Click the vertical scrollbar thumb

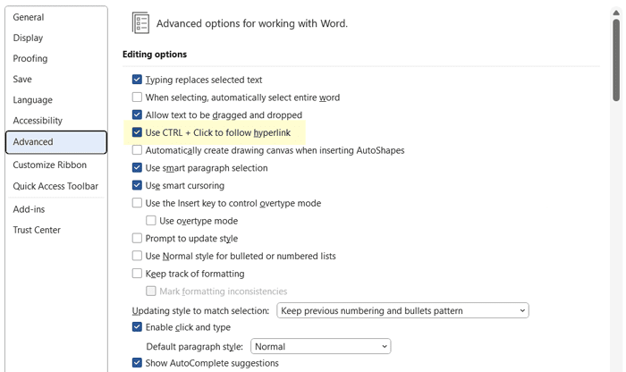pyautogui.click(x=616, y=58)
